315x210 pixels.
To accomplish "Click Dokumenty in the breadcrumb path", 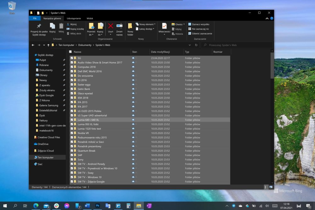I will tap(85, 45).
